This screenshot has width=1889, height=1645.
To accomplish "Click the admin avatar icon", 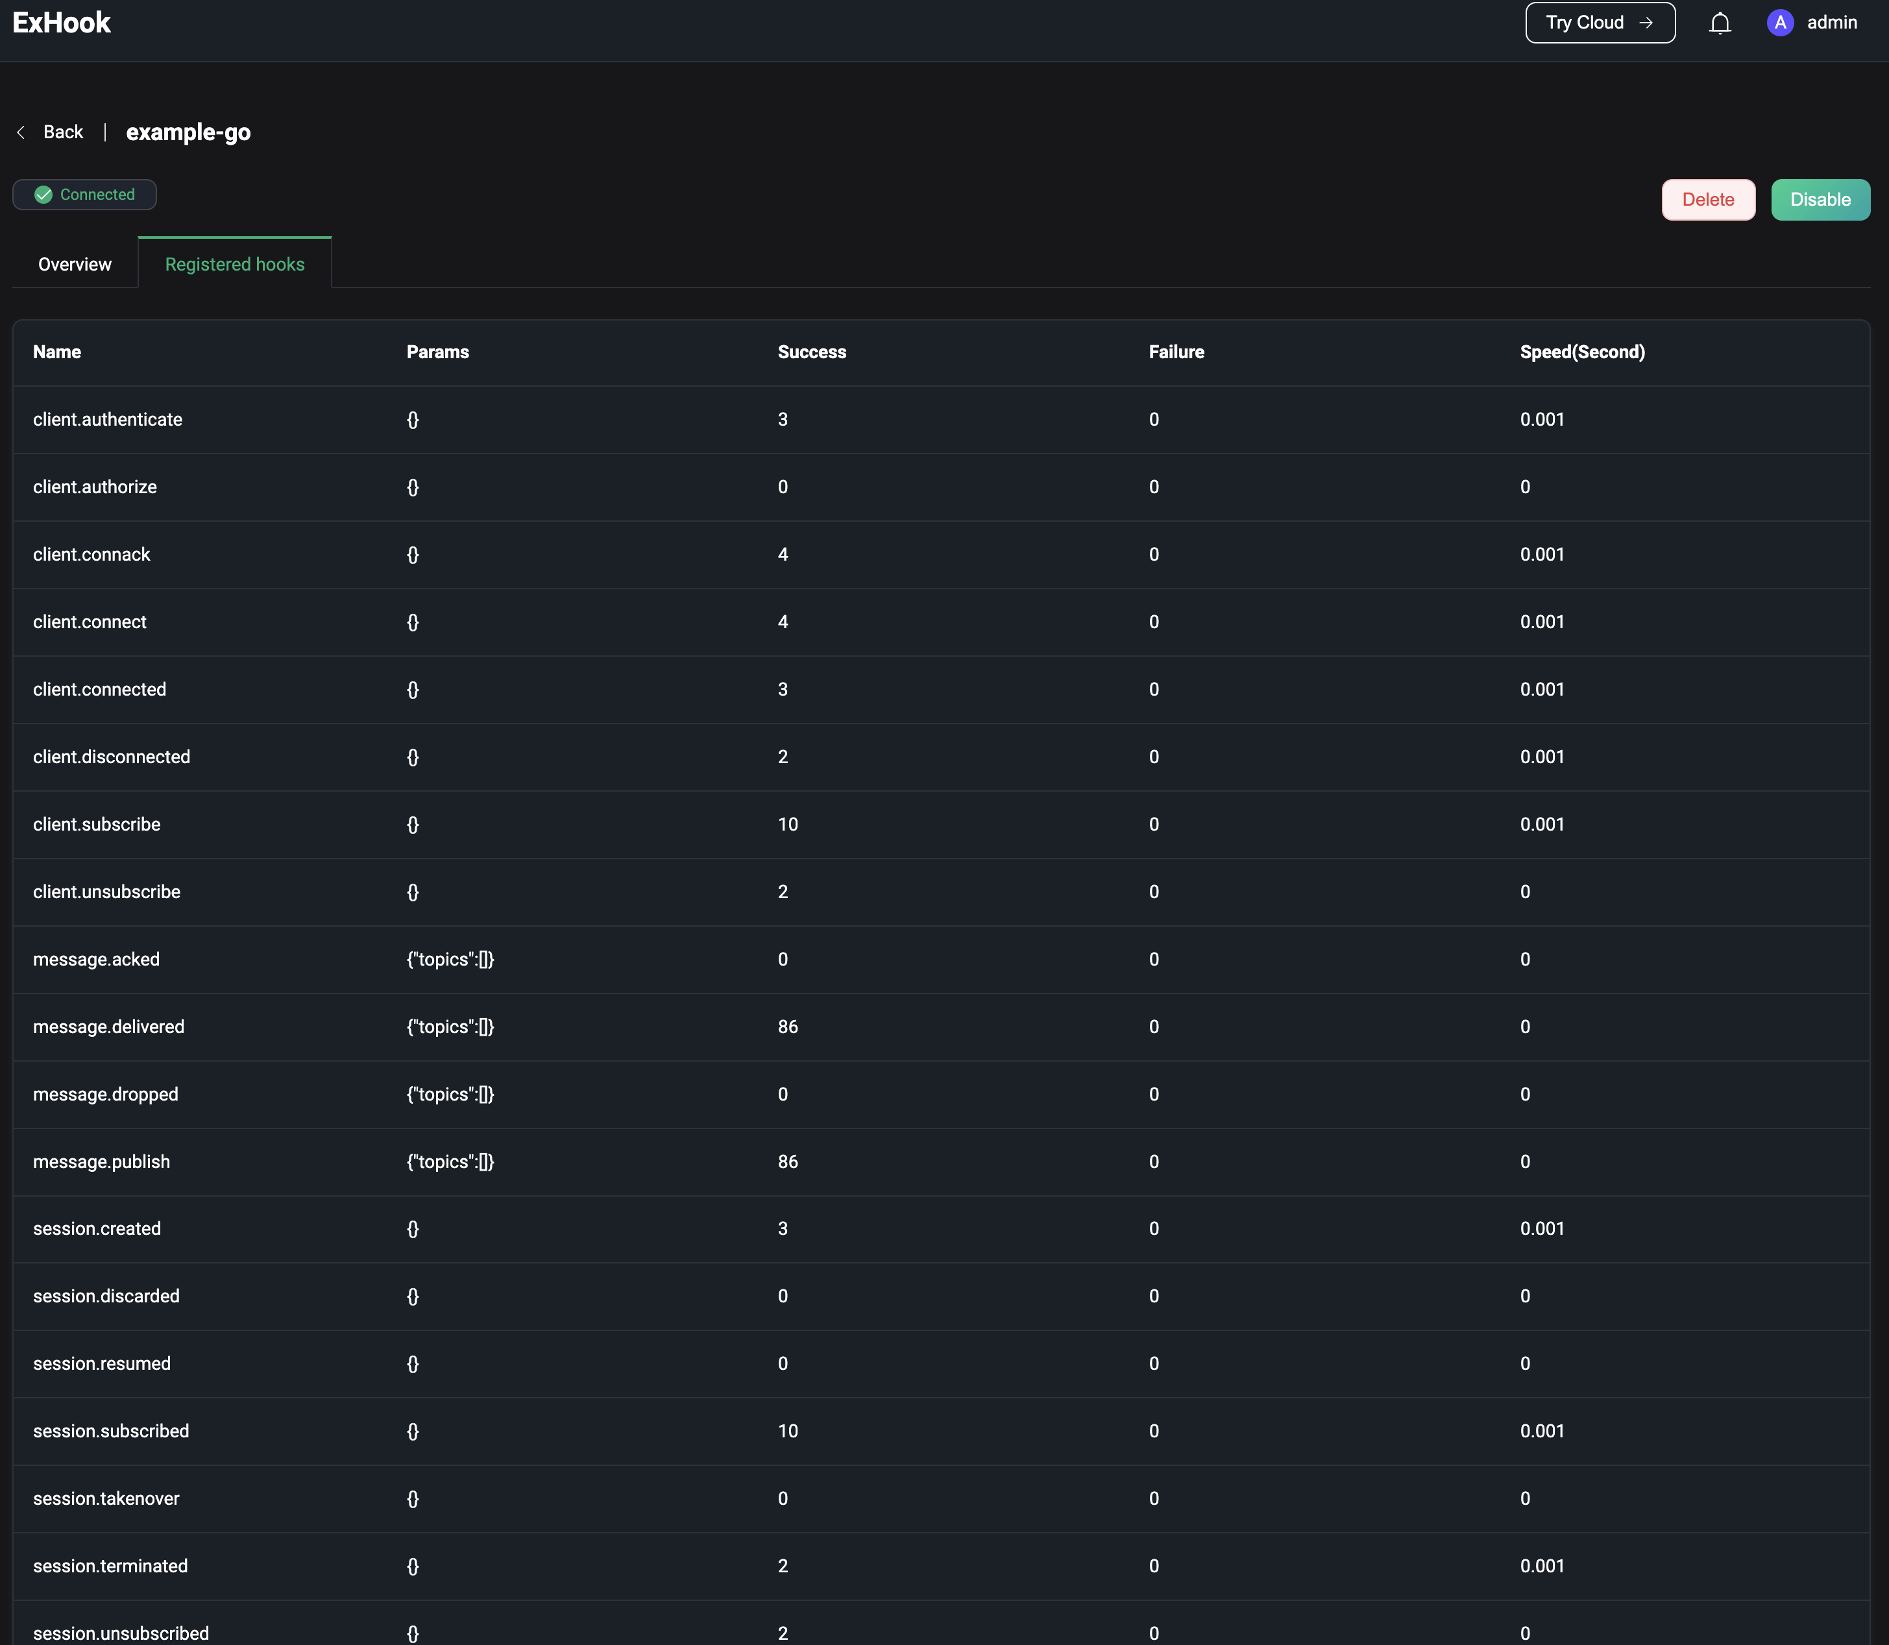I will (1780, 23).
